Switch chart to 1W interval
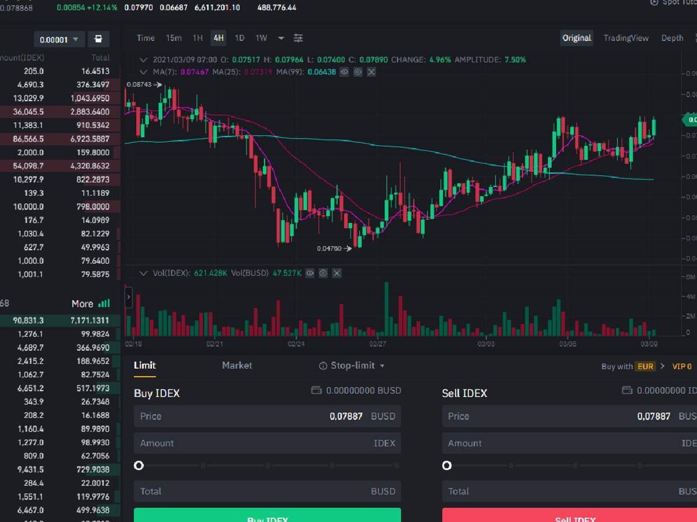The width and height of the screenshot is (697, 522). pyautogui.click(x=261, y=38)
